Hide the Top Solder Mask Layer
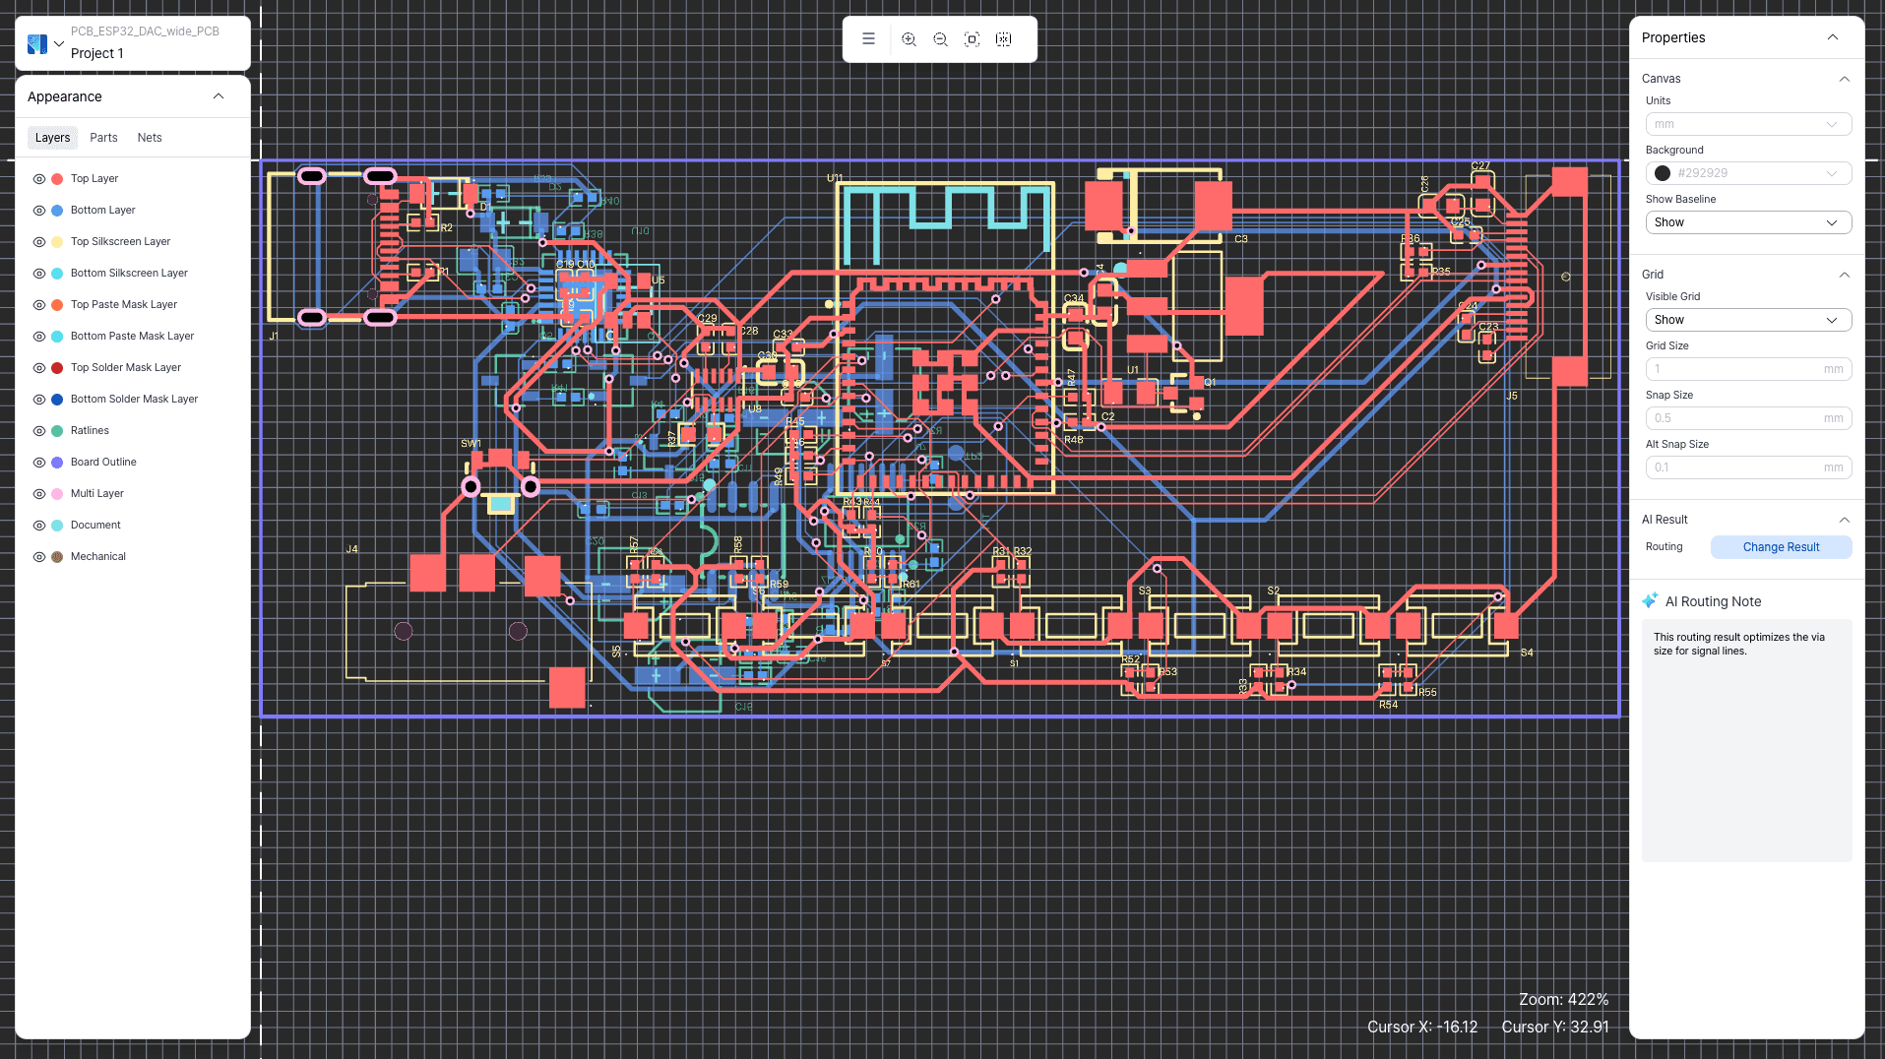This screenshot has height=1059, width=1885. point(39,368)
